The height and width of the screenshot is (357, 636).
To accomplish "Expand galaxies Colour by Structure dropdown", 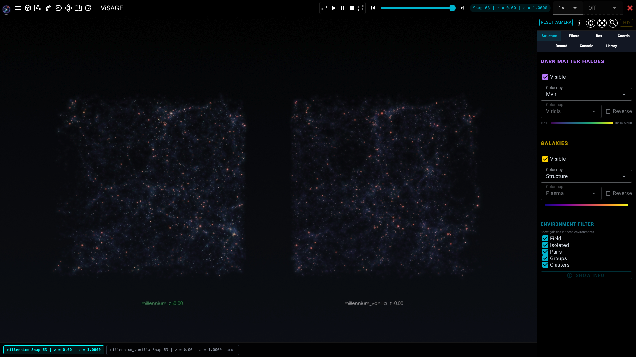I will coord(586,176).
